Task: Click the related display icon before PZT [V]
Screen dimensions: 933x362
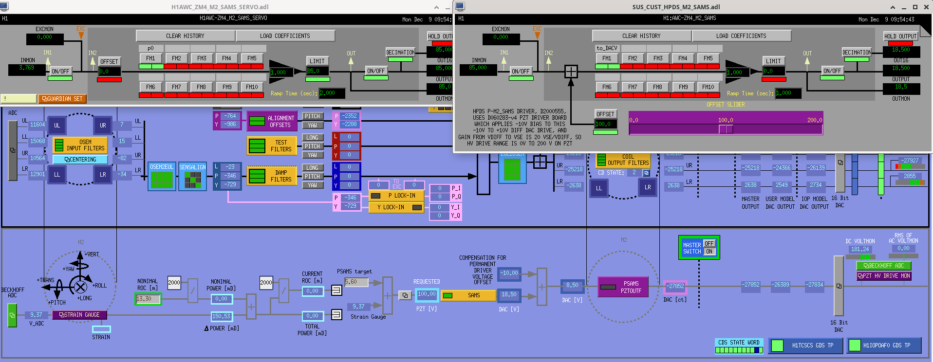Action: click(405, 295)
